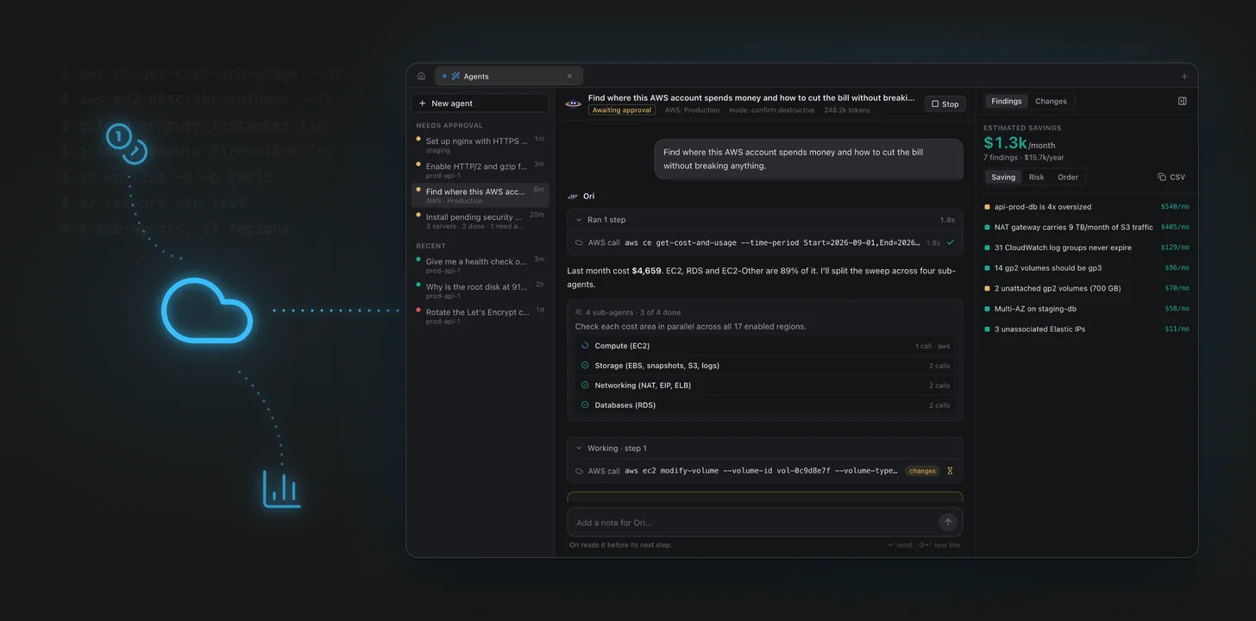Image resolution: width=1256 pixels, height=621 pixels.
Task: Sort findings by Saving
Action: 1003,177
